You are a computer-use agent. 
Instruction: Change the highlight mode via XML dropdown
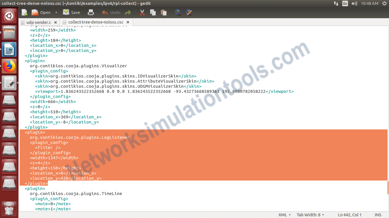tap(284, 215)
